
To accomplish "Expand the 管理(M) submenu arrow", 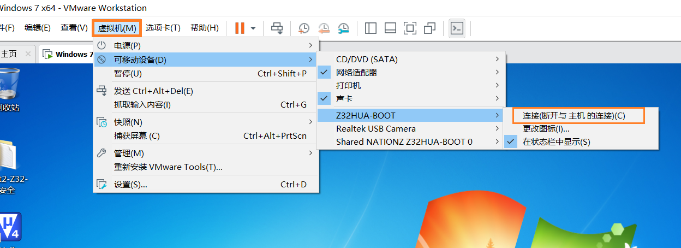I will pos(310,153).
